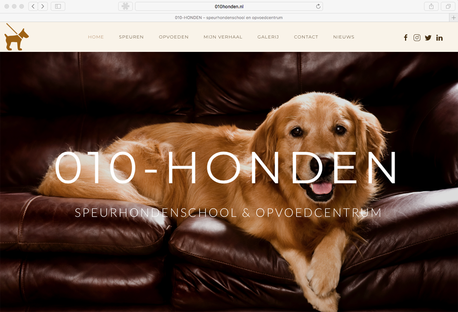Screen dimensions: 458x312
Task: Go to the MIJN VERHAAL page
Action: click(x=223, y=37)
